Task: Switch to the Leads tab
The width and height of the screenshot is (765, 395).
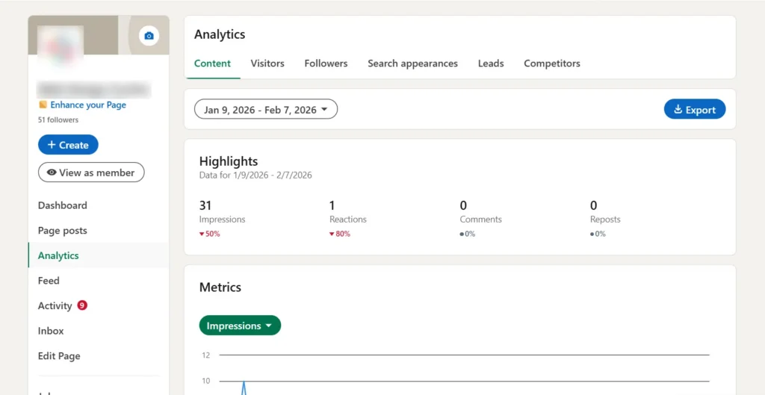Action: [491, 63]
